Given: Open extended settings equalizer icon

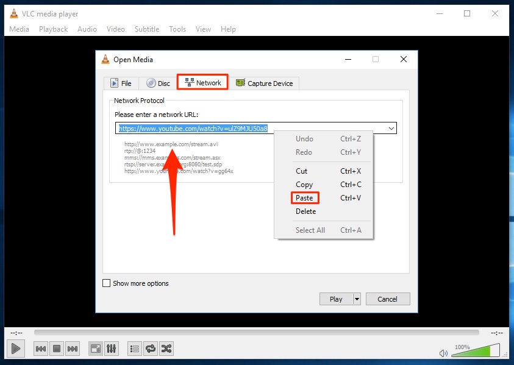Looking at the screenshot, I should click(112, 348).
